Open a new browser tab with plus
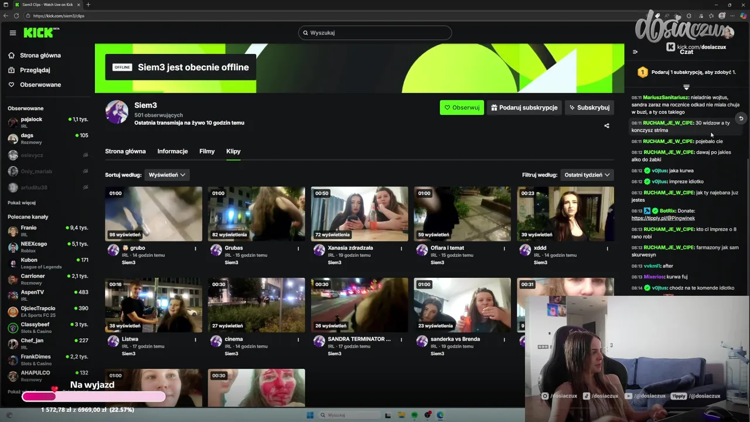The height and width of the screenshot is (422, 750). [88, 5]
